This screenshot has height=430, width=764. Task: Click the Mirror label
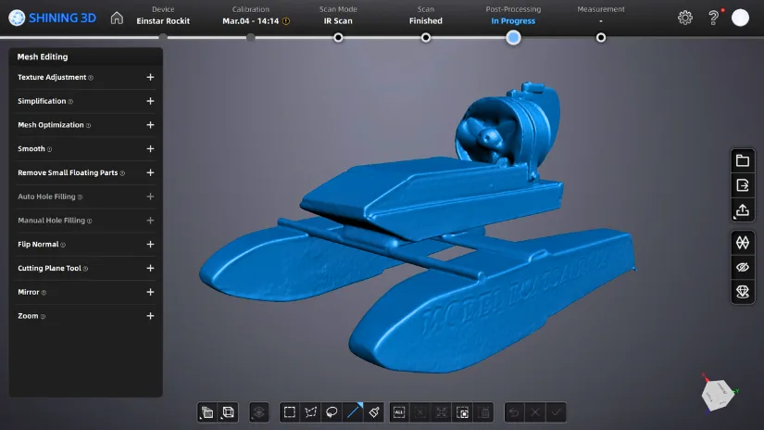[x=29, y=292]
